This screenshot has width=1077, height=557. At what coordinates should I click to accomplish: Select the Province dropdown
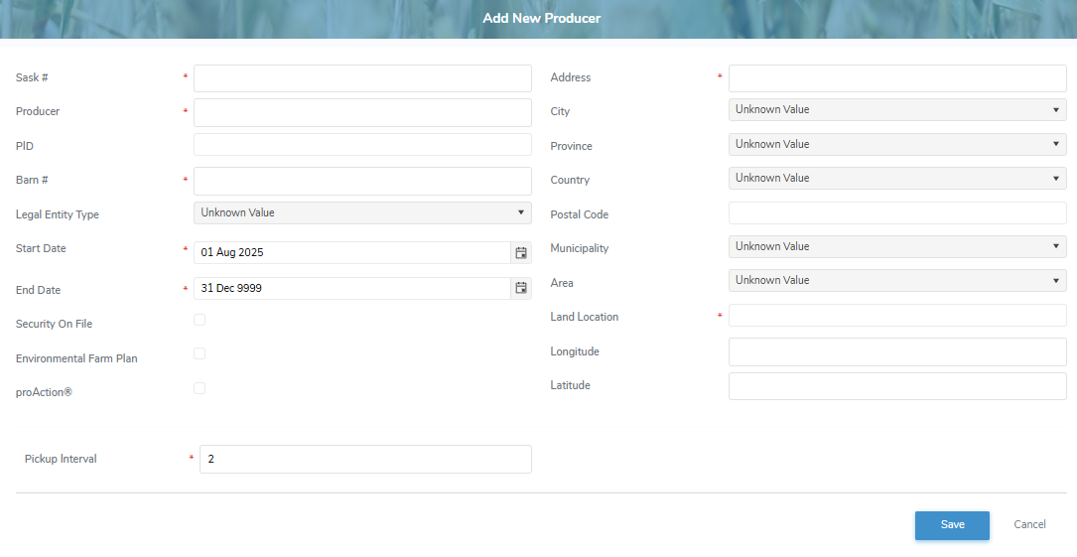[897, 144]
